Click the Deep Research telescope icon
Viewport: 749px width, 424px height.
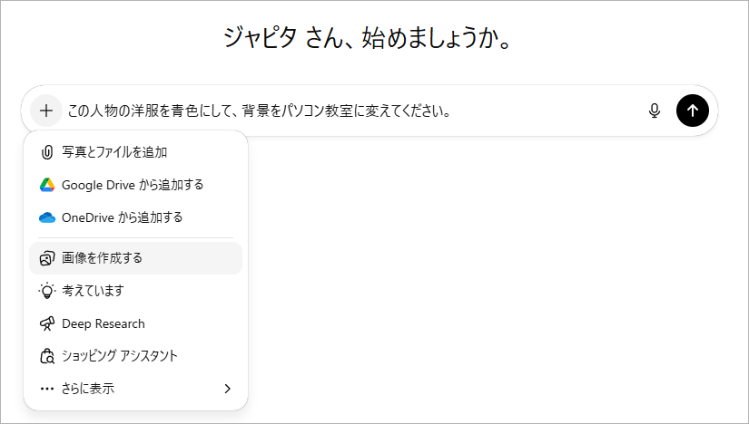click(x=47, y=323)
